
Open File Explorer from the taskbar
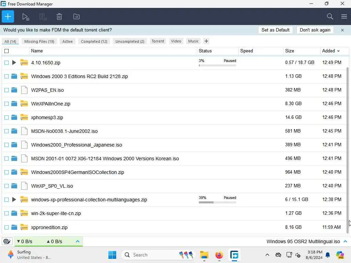[x=204, y=255]
